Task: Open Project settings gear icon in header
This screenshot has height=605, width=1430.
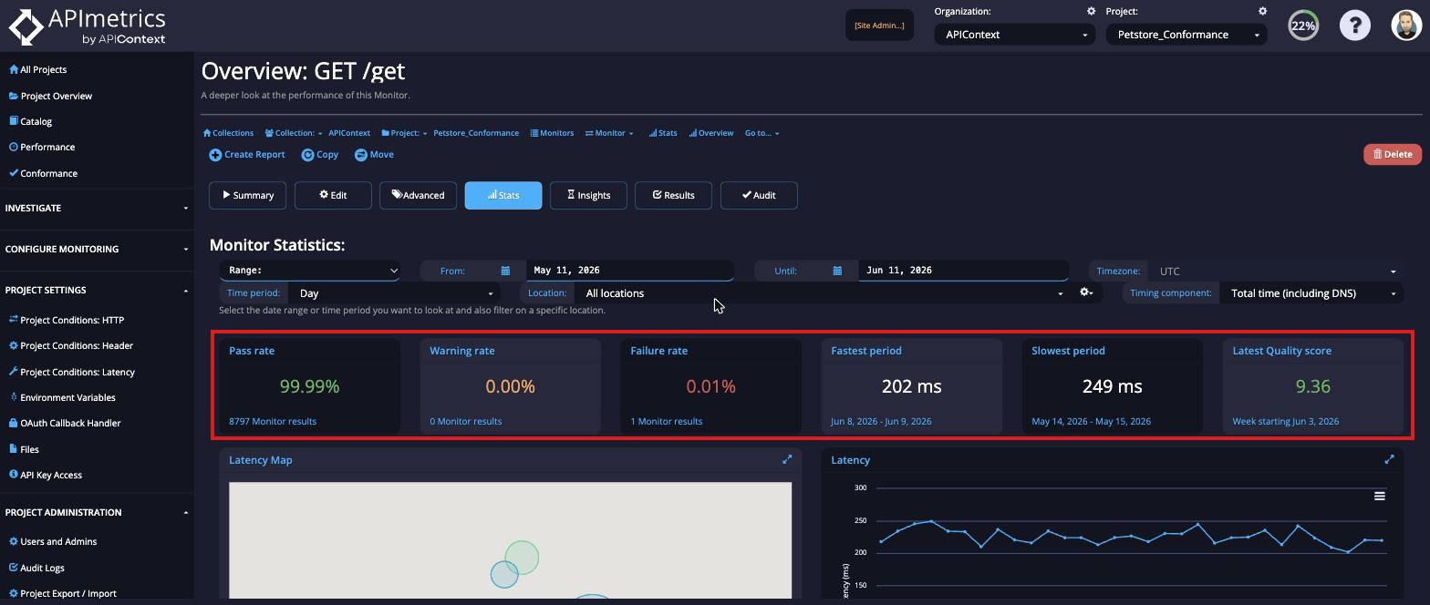Action: (x=1262, y=12)
